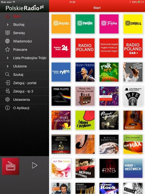Open the Grunge channel tile
The height and width of the screenshot is (194, 145).
tap(133, 188)
